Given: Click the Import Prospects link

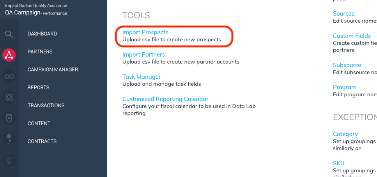Looking at the screenshot, I should tap(145, 32).
